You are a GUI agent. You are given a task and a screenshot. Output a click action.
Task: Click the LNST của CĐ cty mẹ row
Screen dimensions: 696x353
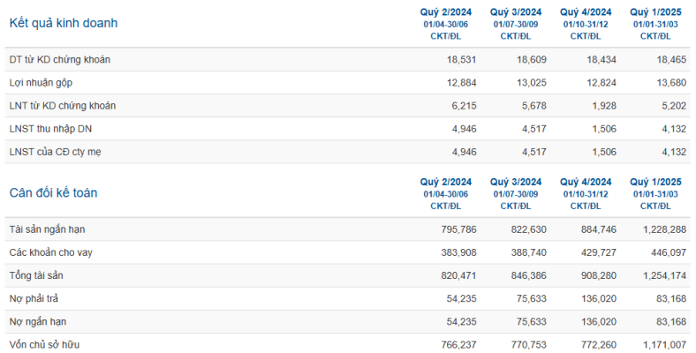pyautogui.click(x=348, y=152)
